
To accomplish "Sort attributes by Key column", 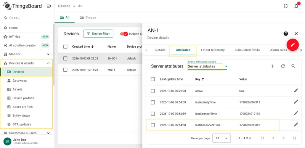I will pos(200,79).
